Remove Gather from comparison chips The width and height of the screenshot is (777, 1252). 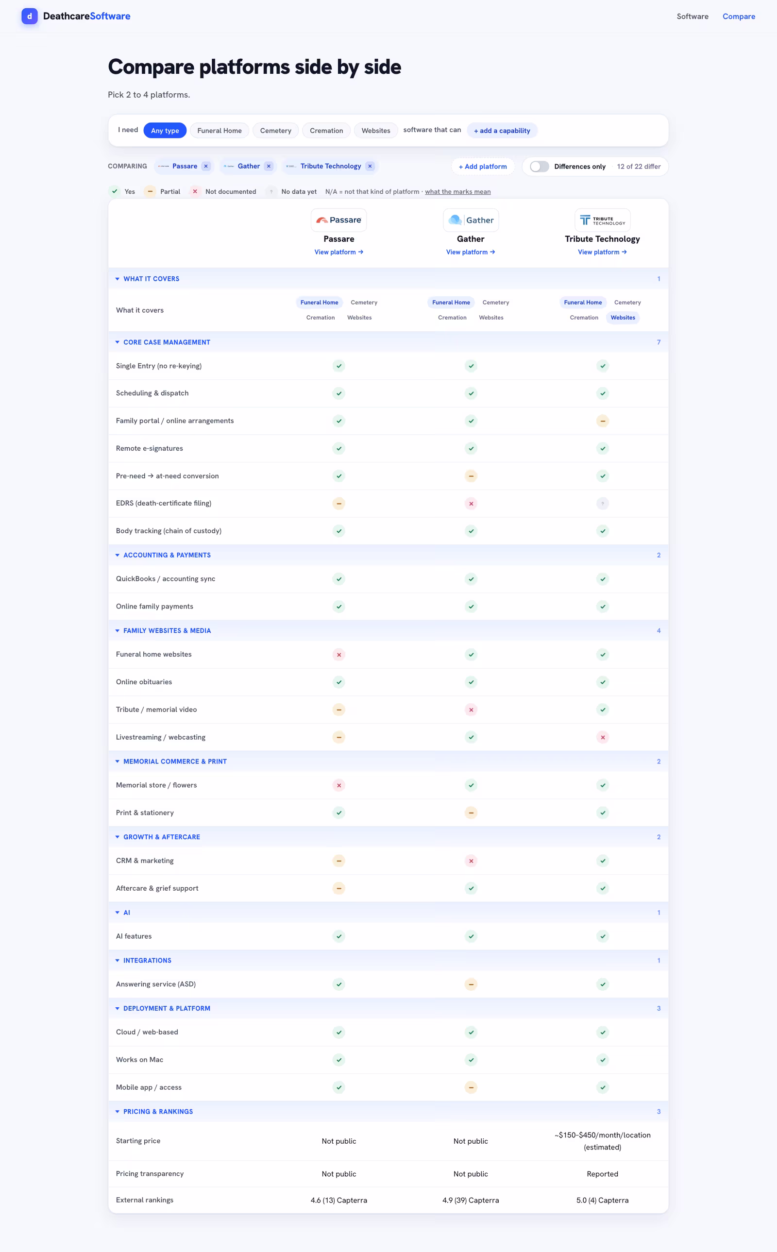pos(269,166)
